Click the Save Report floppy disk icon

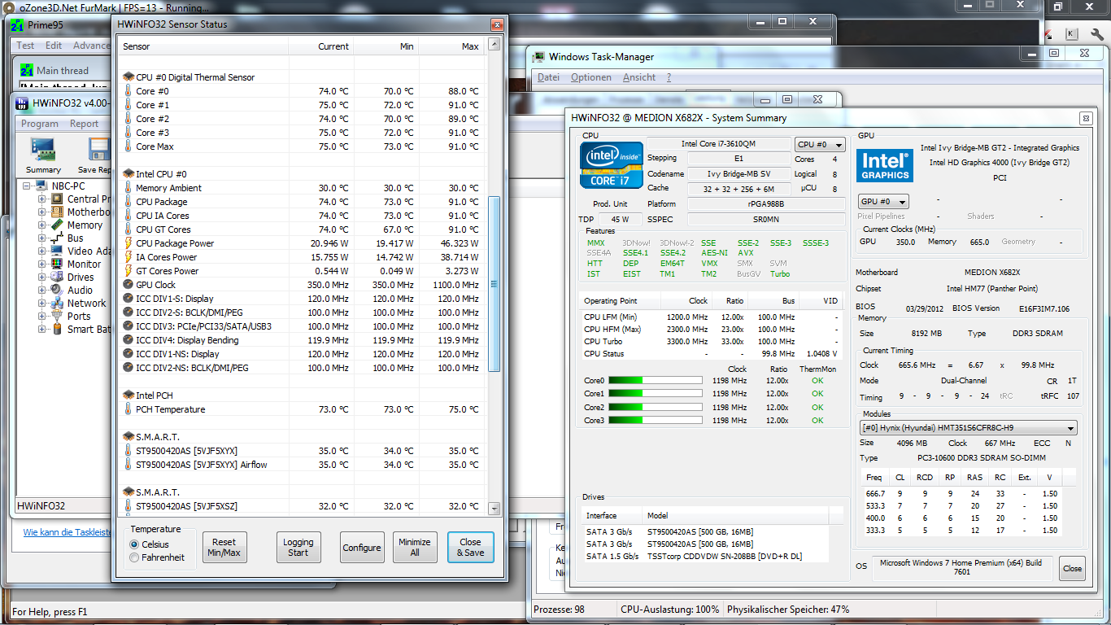click(100, 149)
